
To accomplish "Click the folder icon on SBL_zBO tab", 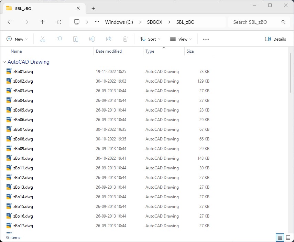I will point(9,8).
